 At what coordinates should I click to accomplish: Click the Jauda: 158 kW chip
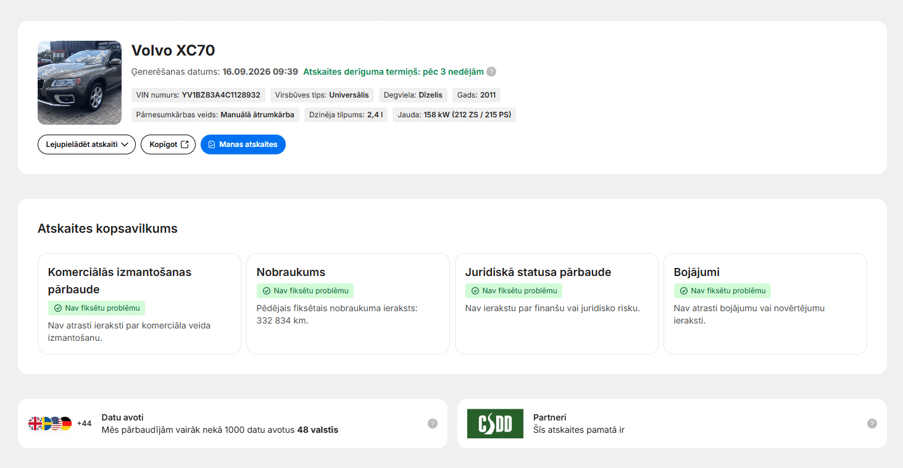pos(454,115)
